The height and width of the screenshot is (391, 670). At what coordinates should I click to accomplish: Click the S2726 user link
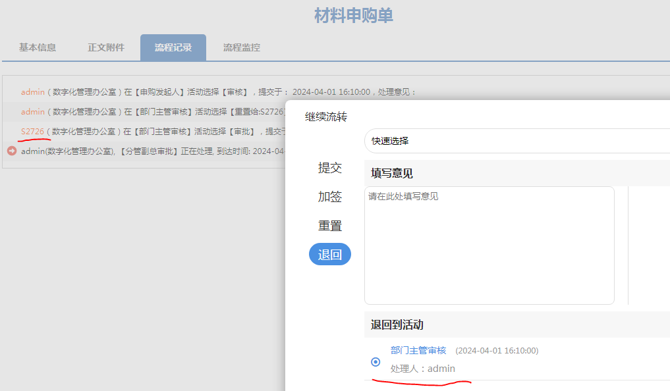32,132
